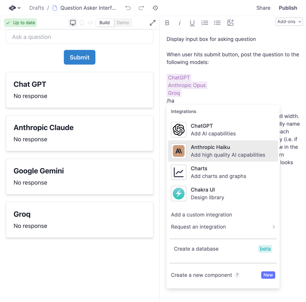Select the Question Asker Interf... title
306x302 pixels.
88,8
